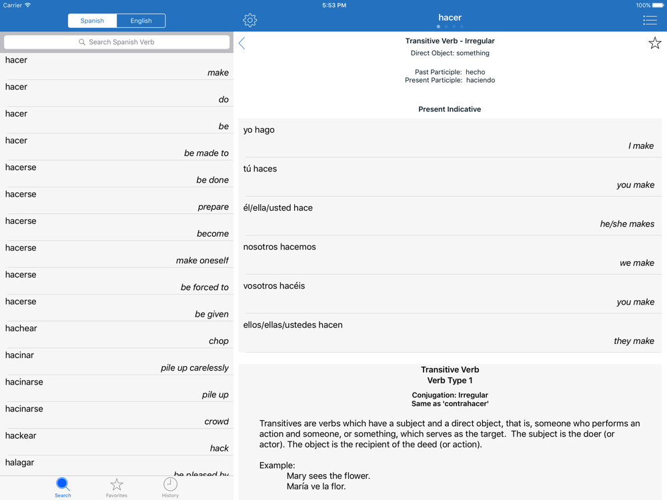The height and width of the screenshot is (500, 667).
Task: Click the Search Spanish Verb field
Action: pyautogui.click(x=117, y=42)
